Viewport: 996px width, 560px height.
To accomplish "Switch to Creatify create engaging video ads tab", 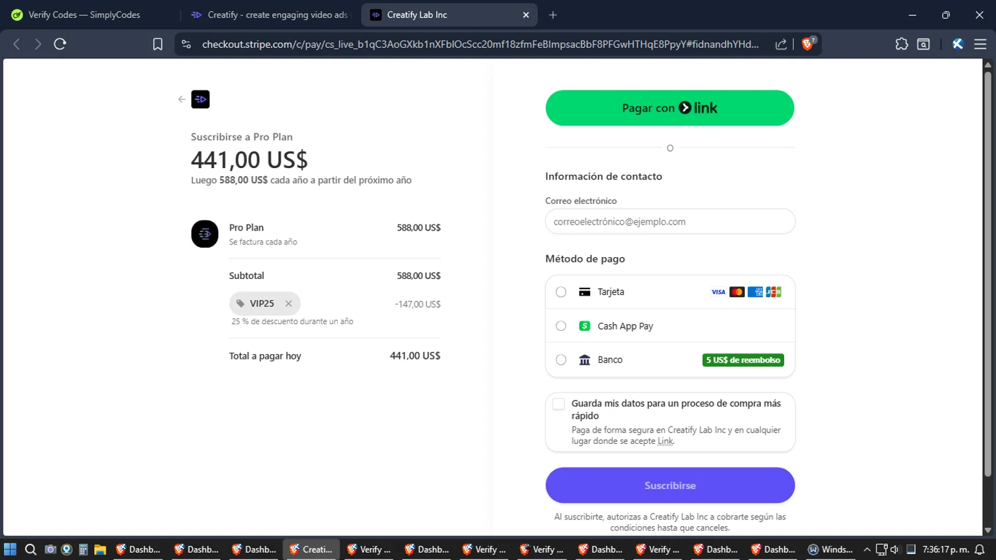I will click(x=270, y=15).
